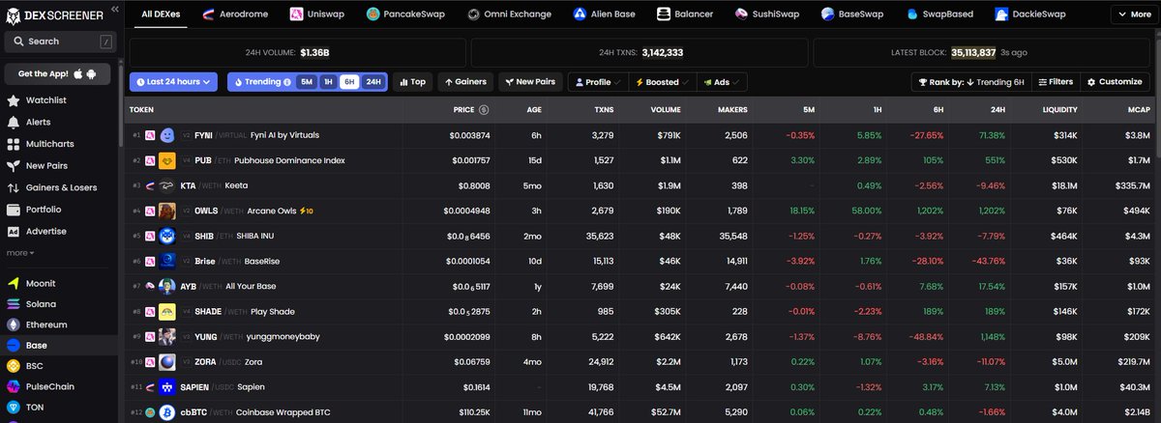Click the OWLS boost lightning badge
1161x423 pixels.
(308, 211)
